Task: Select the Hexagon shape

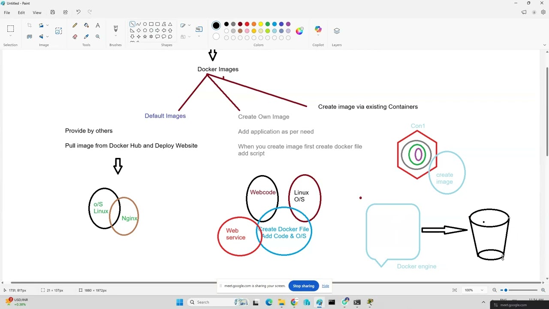Action: [151, 30]
